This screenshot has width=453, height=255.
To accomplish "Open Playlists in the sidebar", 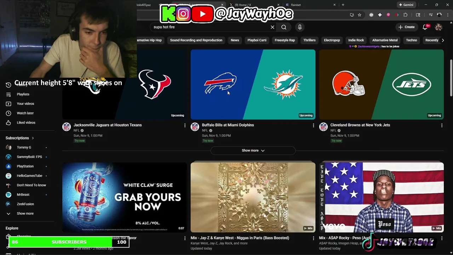I will point(23,94).
